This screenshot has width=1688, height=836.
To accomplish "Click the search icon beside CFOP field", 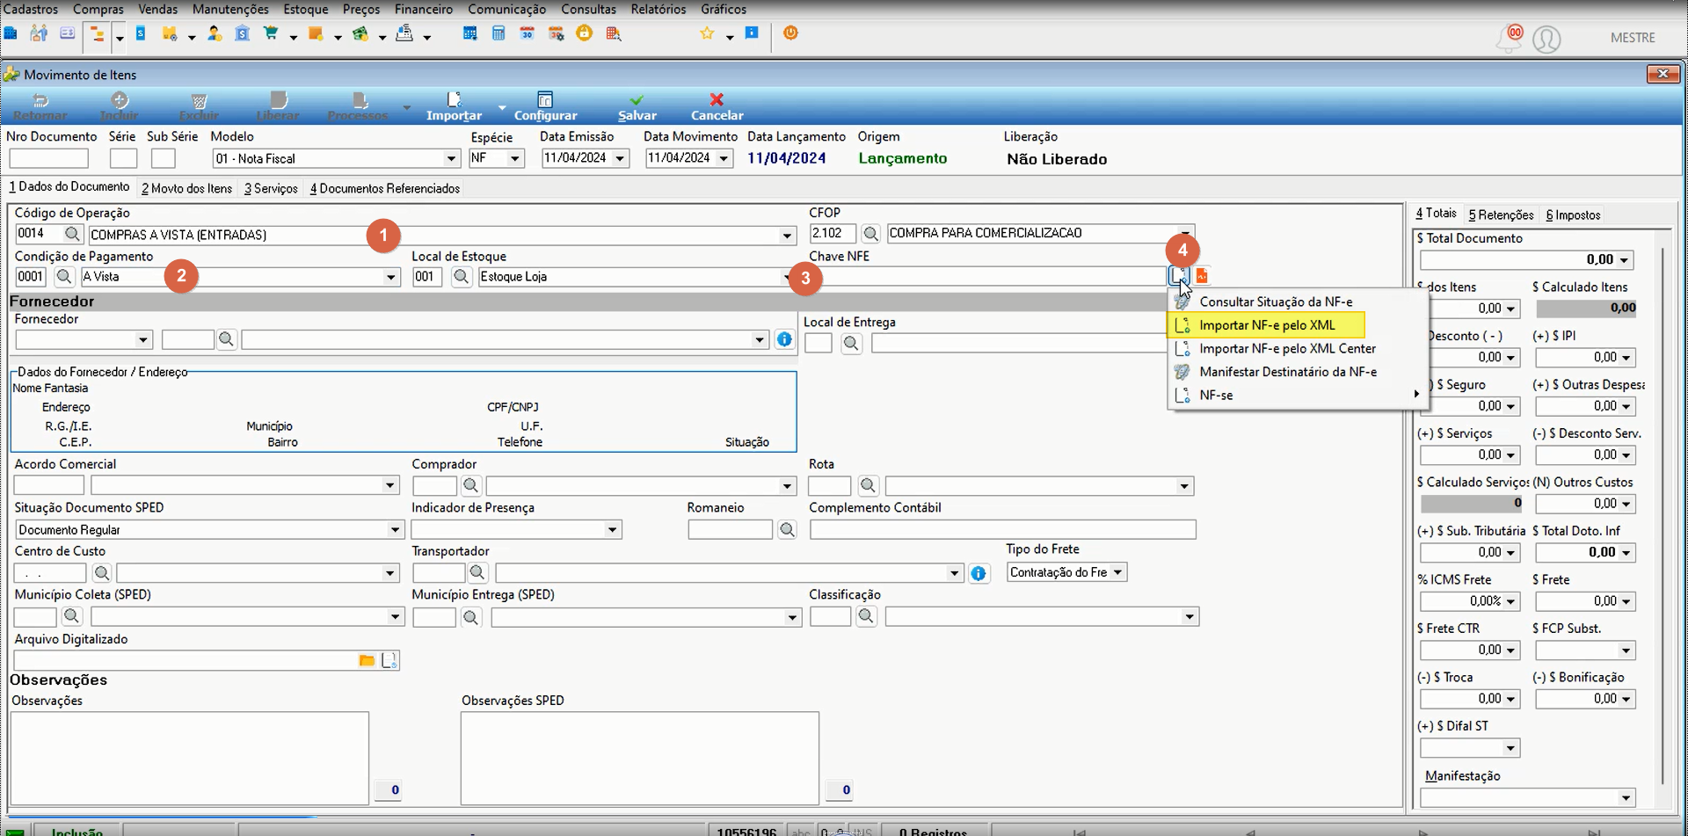I will [870, 234].
